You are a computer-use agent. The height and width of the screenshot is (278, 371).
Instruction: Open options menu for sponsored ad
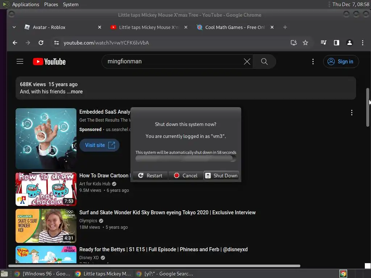(x=352, y=113)
